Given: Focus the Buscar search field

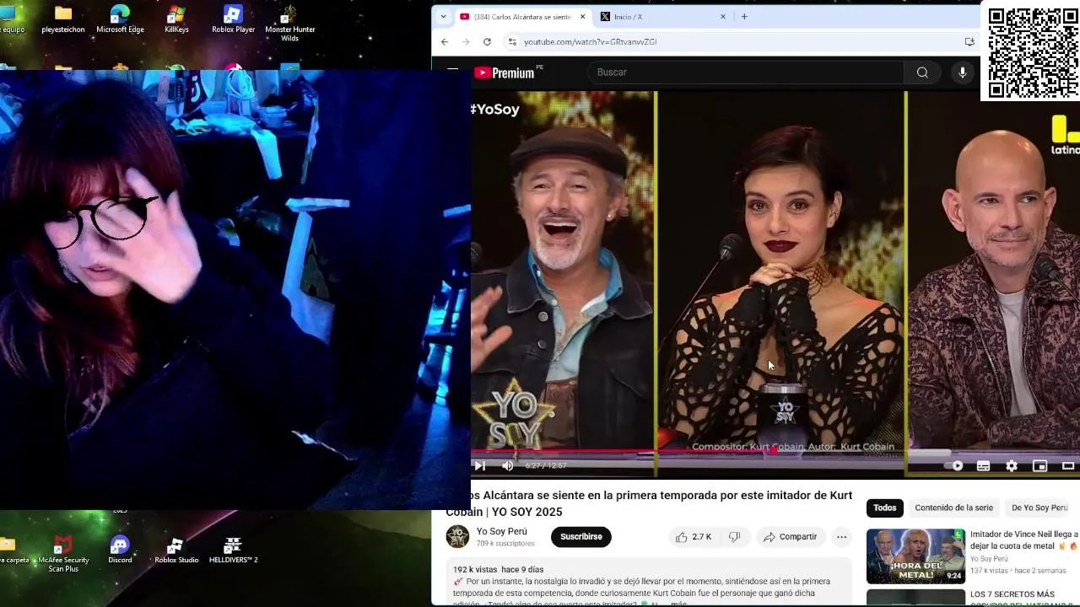Looking at the screenshot, I should (x=746, y=73).
